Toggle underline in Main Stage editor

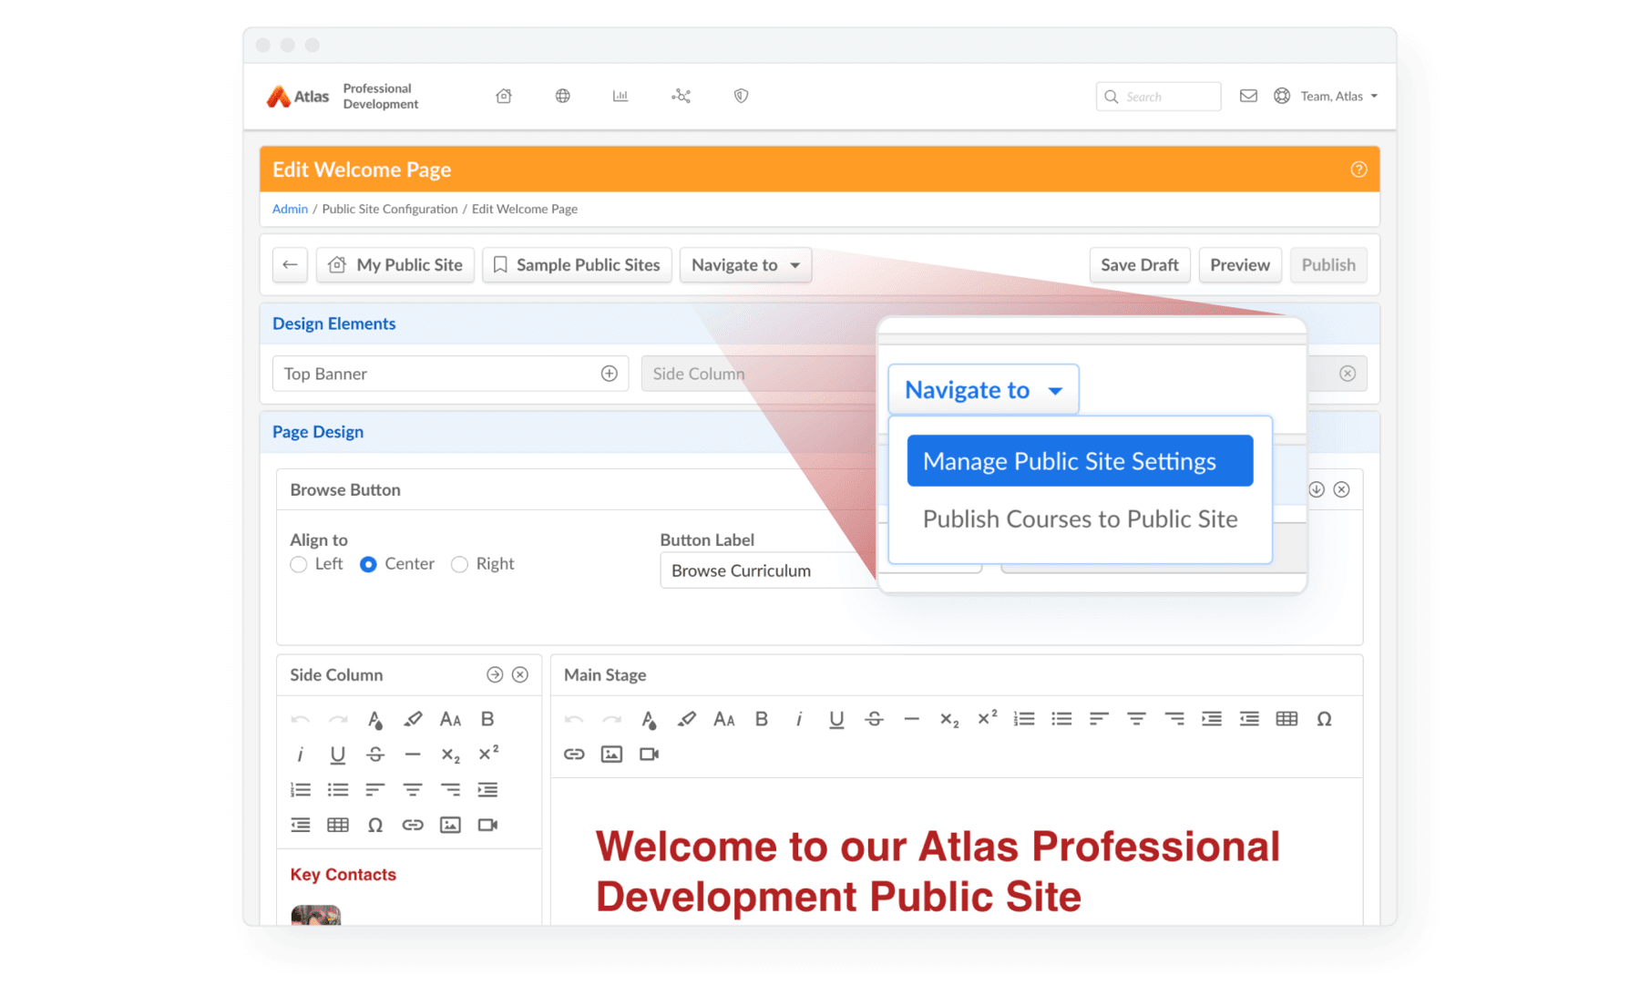(x=836, y=719)
